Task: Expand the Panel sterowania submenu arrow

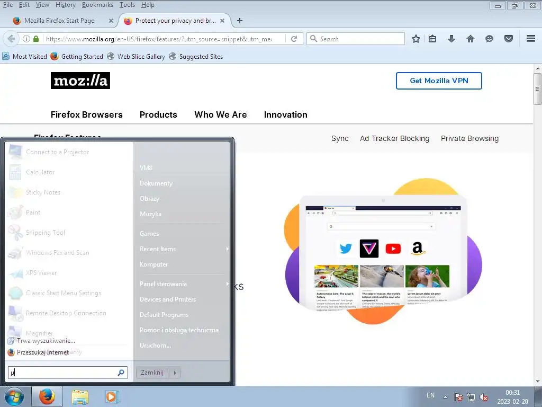Action: 227,284
